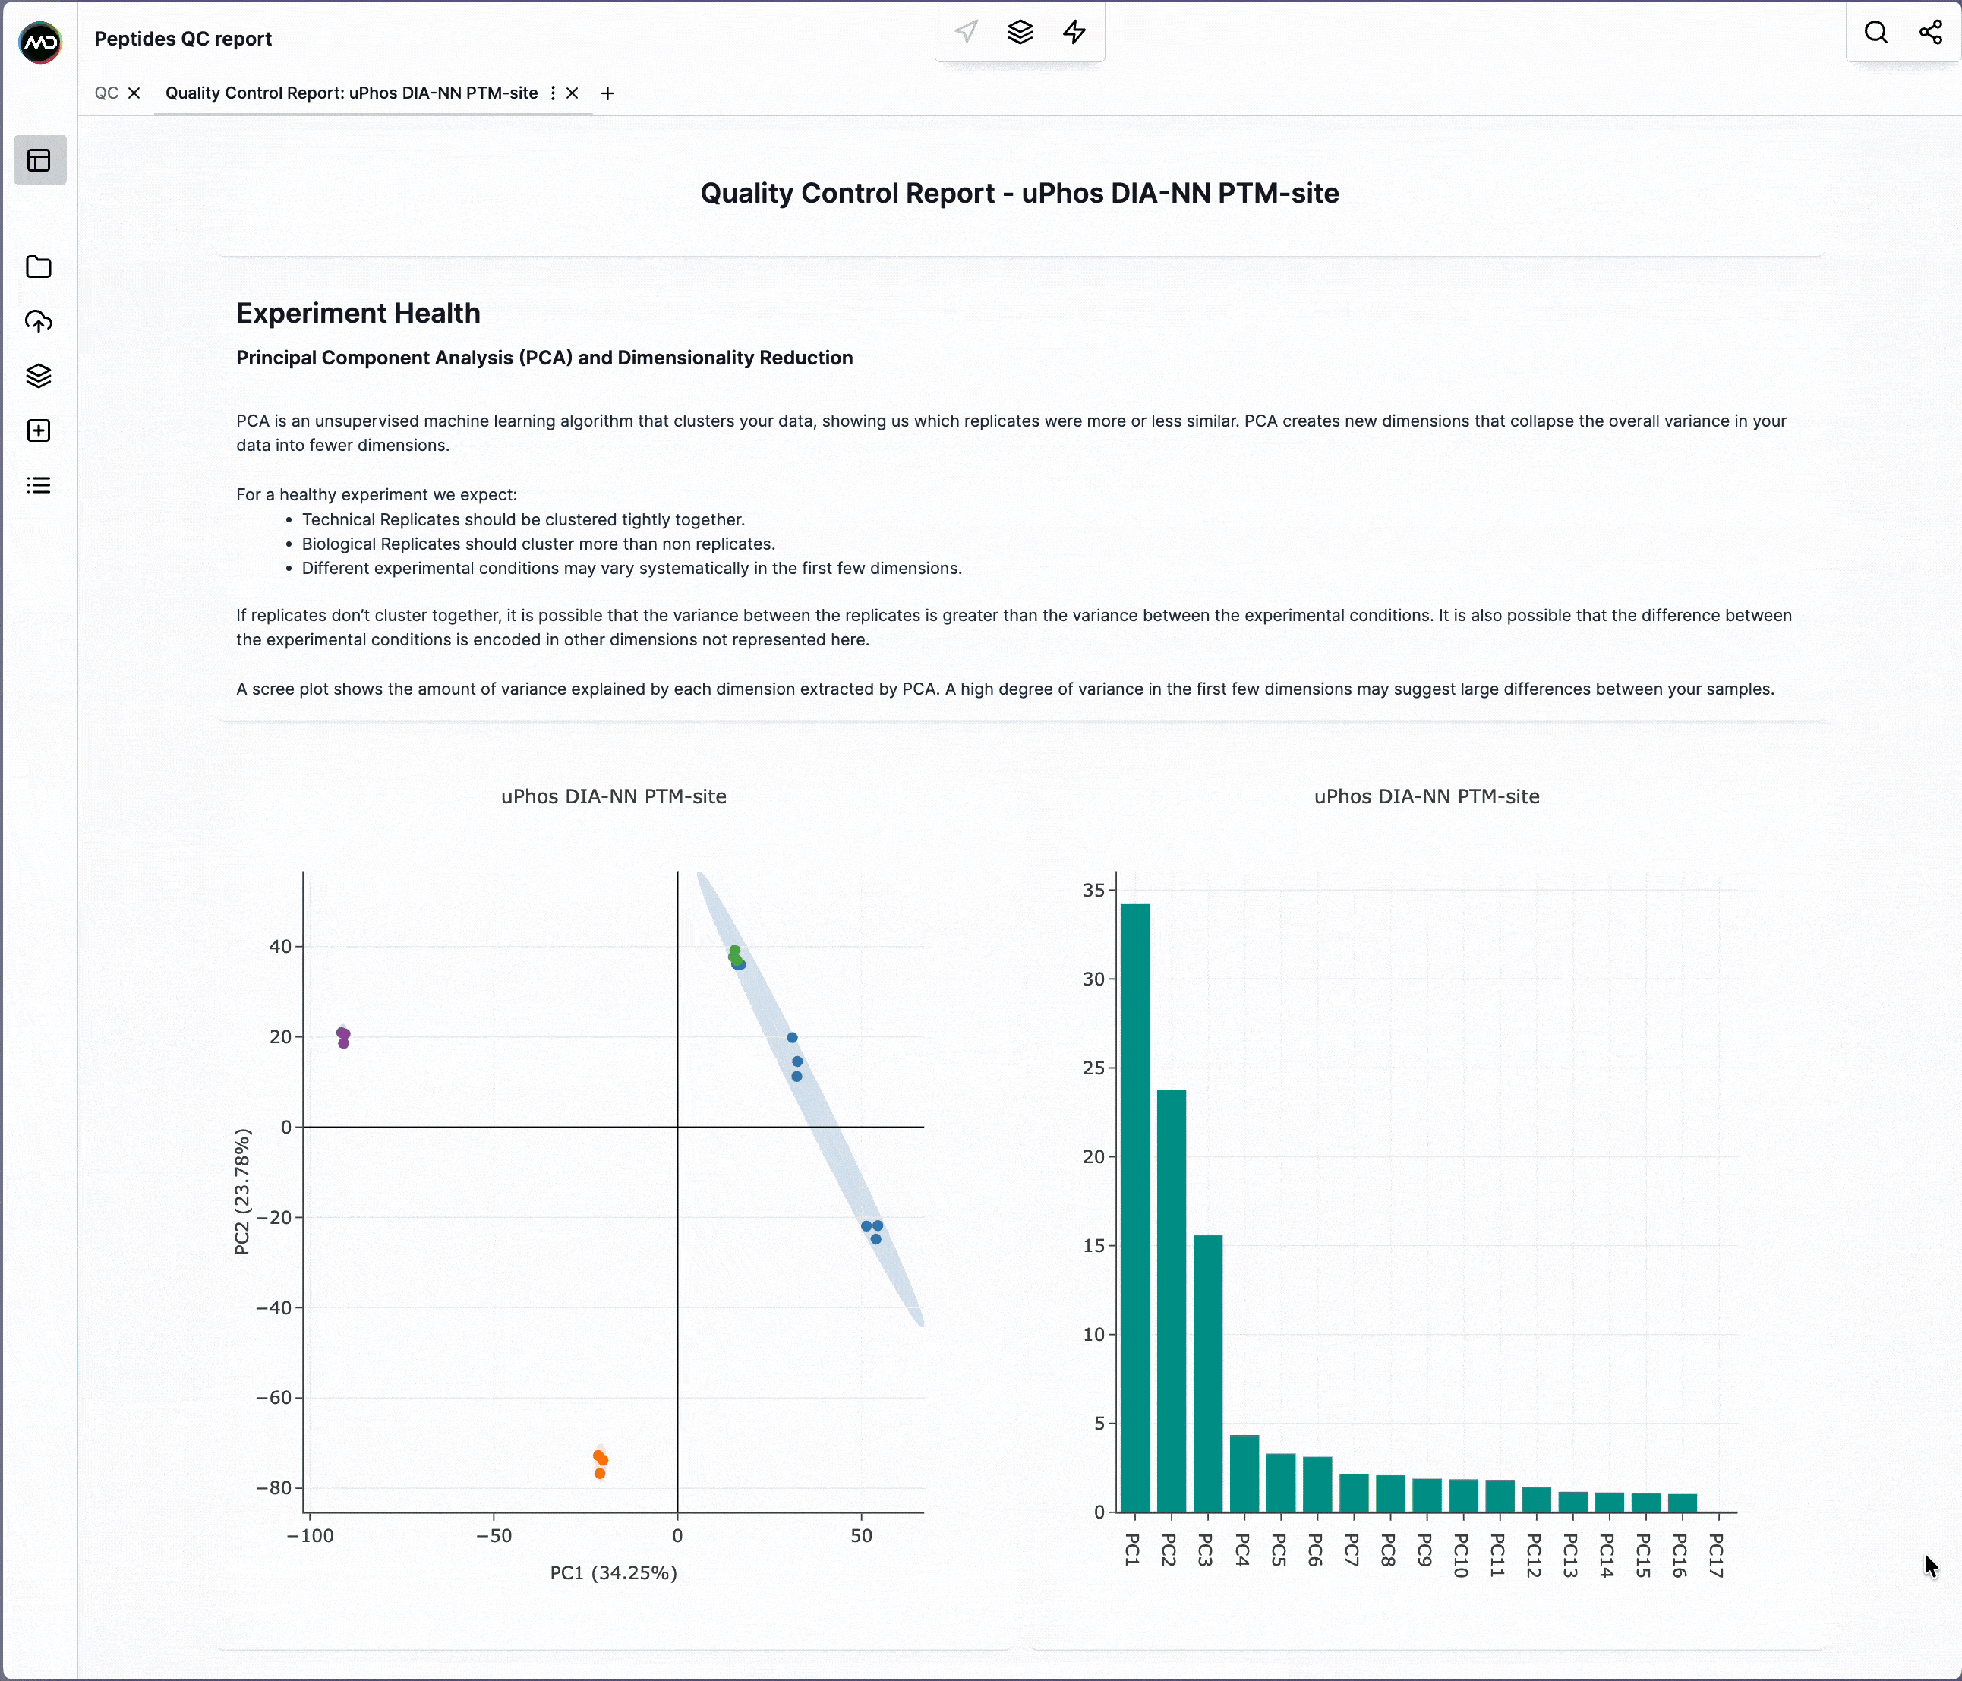Click the MD logo at top left
The image size is (1962, 1681).
(41, 42)
